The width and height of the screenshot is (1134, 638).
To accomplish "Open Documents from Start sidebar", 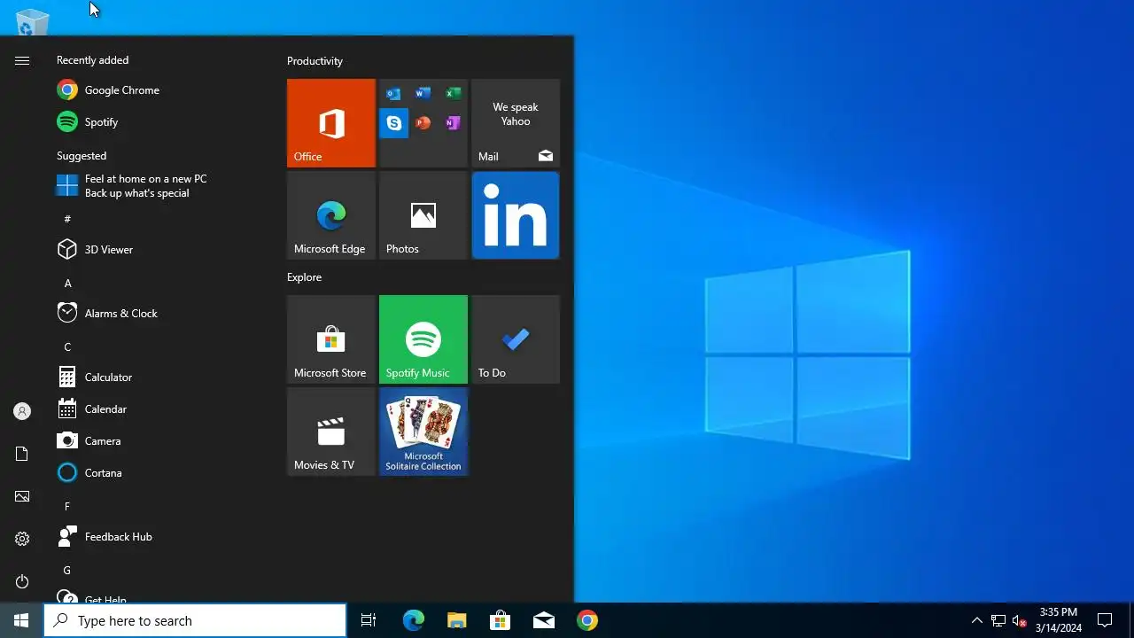I will (x=22, y=454).
